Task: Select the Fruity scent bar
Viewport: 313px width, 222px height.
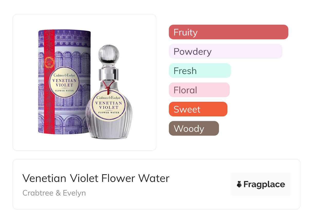Action: point(228,32)
